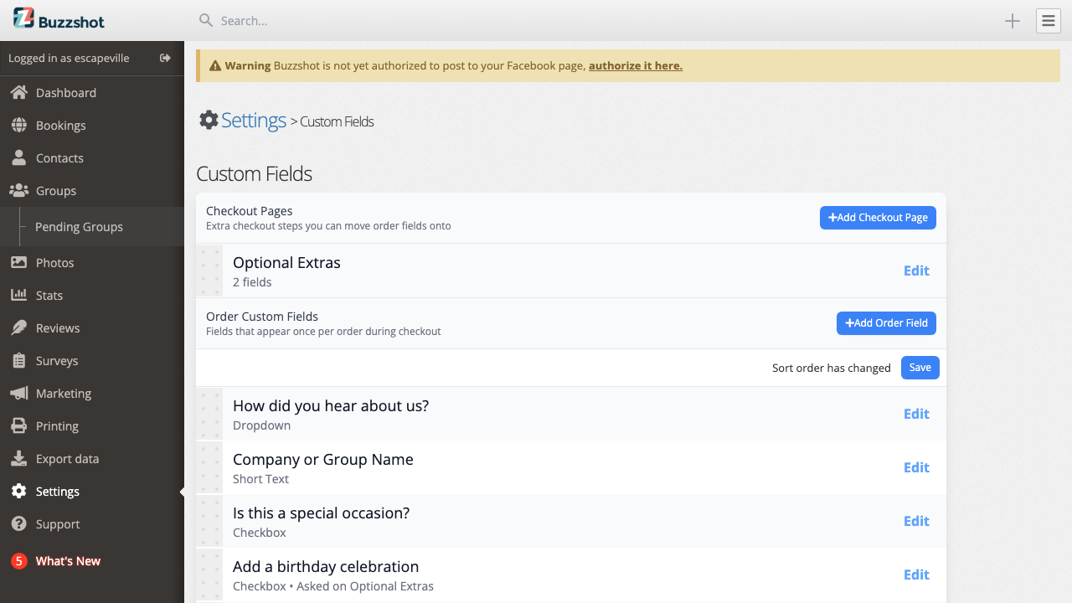Click the What's New badge 5
The height and width of the screenshot is (603, 1072).
(x=18, y=561)
